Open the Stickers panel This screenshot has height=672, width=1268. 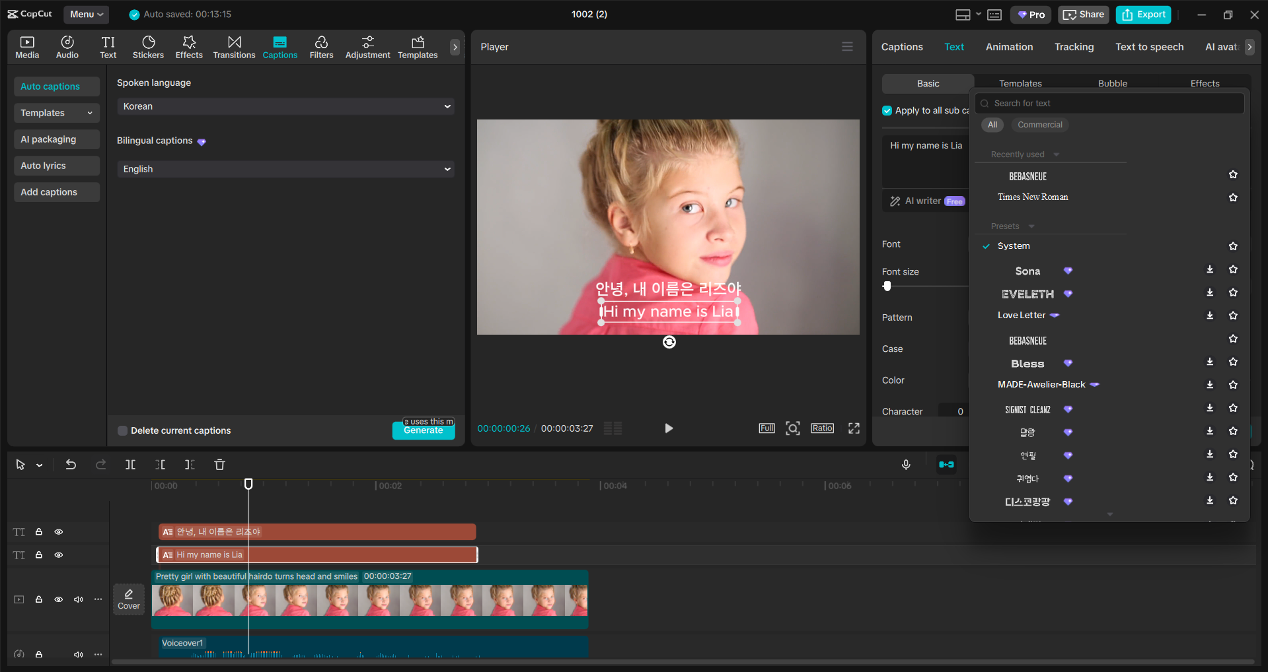(148, 46)
